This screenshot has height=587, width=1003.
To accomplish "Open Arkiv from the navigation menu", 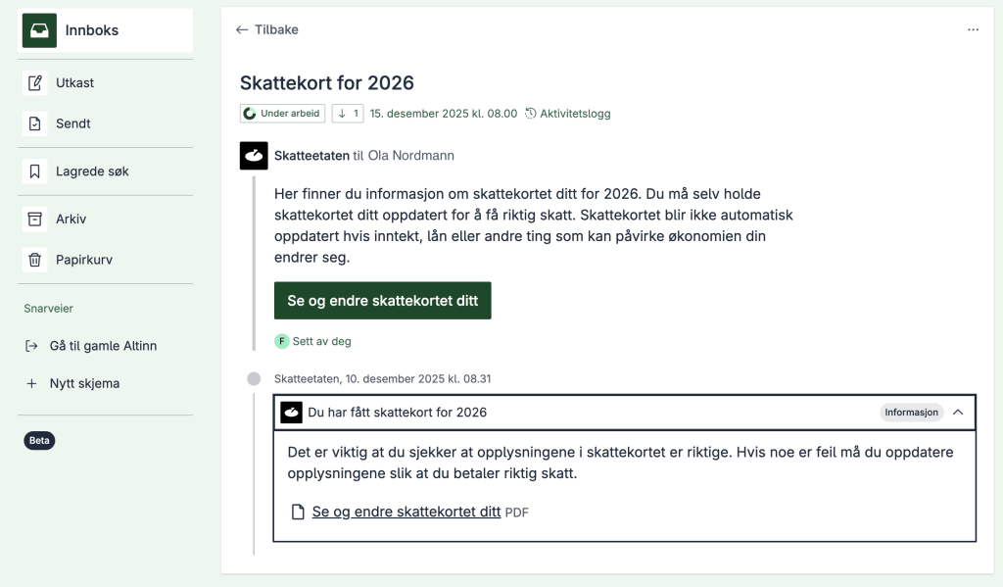I will [69, 219].
